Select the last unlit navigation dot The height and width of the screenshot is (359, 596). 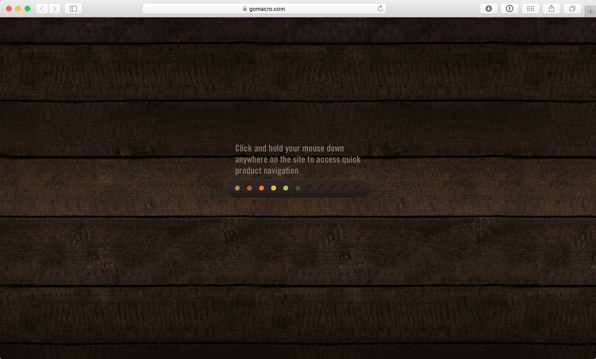pyautogui.click(x=357, y=188)
